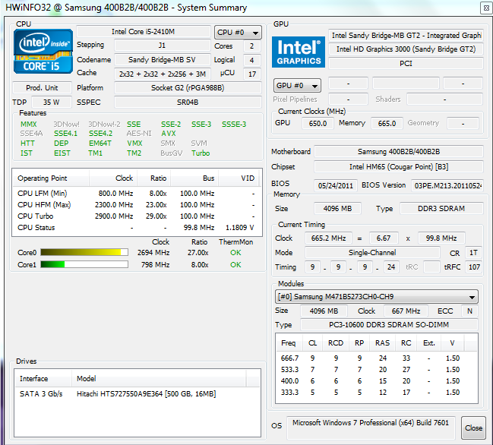Select the 533.3 frequency timing row

(x=376, y=370)
